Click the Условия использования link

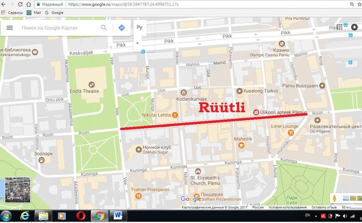(x=287, y=207)
